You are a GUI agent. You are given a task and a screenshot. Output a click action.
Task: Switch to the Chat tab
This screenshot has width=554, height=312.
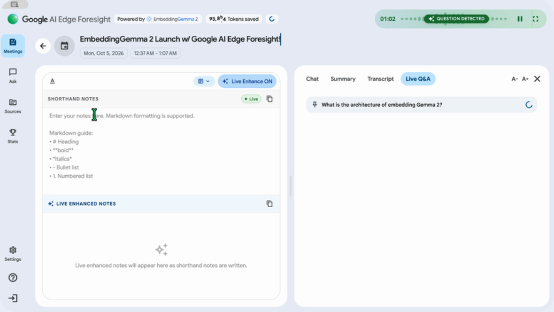point(312,79)
